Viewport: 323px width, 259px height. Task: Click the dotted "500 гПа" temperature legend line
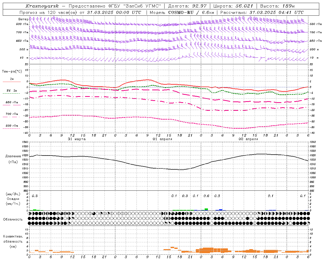tap(11, 128)
